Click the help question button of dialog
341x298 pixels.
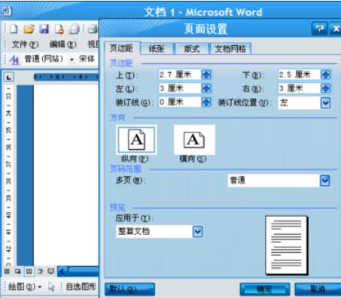(x=319, y=29)
